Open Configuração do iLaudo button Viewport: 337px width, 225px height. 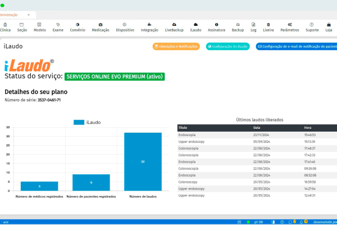228,46
